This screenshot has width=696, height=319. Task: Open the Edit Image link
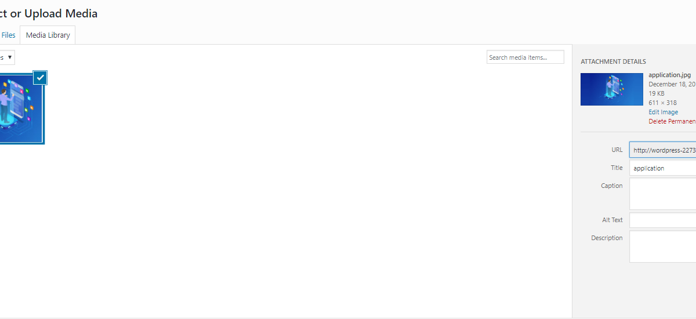(x=663, y=112)
